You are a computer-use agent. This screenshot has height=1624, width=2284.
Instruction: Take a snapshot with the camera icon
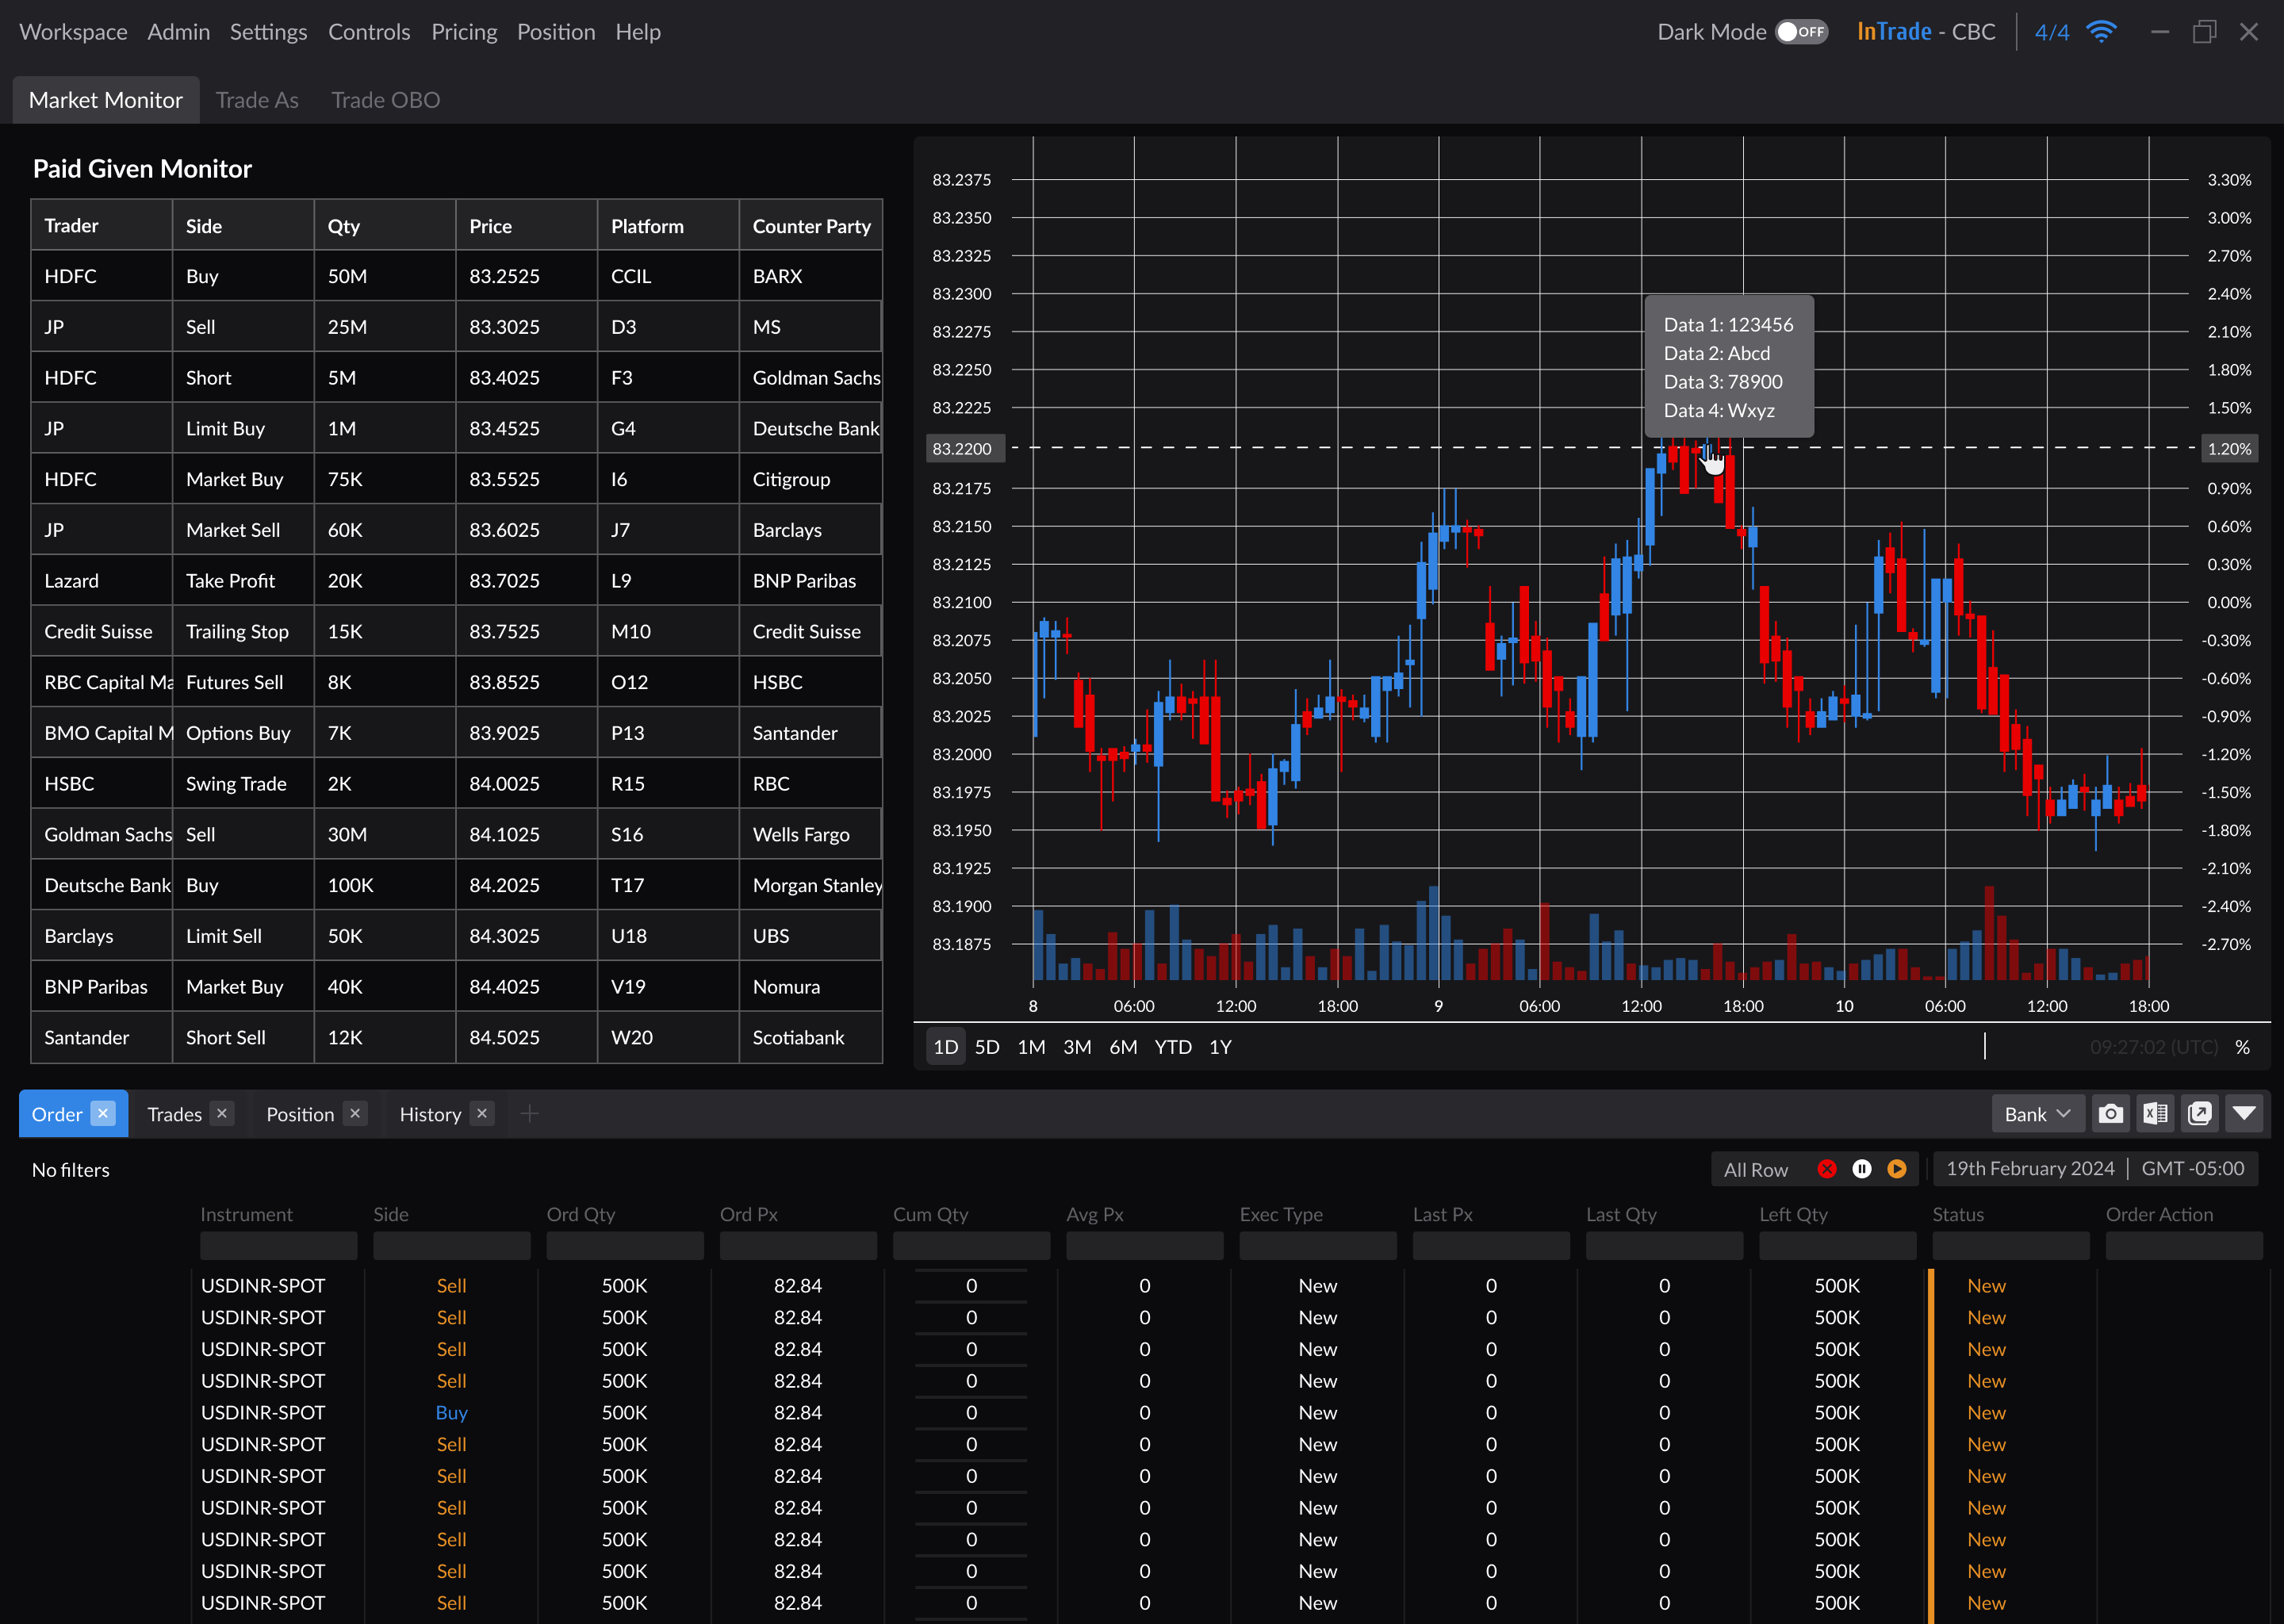pyautogui.click(x=2110, y=1114)
